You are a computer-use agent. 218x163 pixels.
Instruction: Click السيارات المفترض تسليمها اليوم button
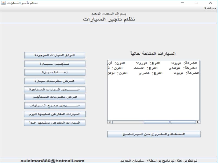[55, 114]
